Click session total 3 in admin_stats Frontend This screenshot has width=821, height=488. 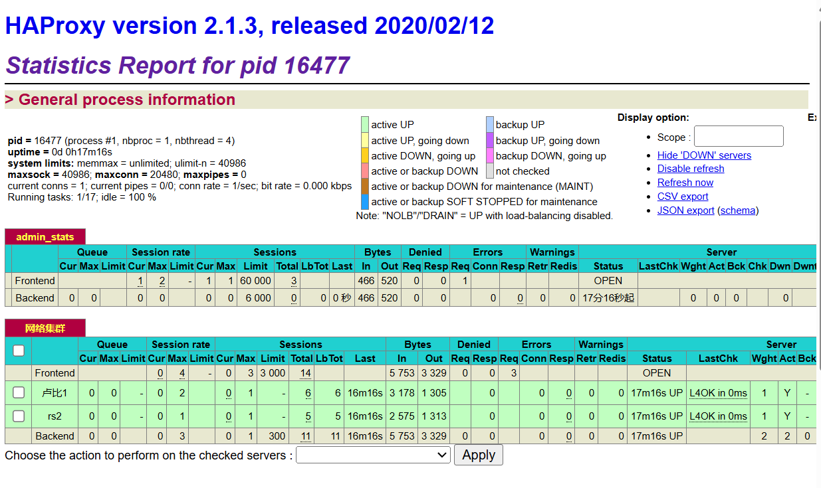(294, 281)
